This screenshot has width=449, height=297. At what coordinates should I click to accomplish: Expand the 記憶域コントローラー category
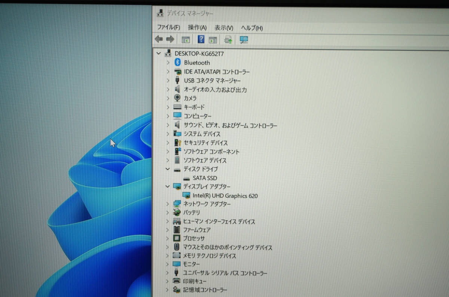167,290
